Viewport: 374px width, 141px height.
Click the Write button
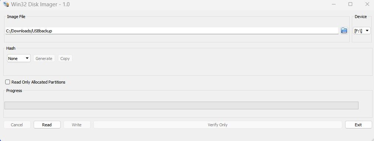[77, 124]
